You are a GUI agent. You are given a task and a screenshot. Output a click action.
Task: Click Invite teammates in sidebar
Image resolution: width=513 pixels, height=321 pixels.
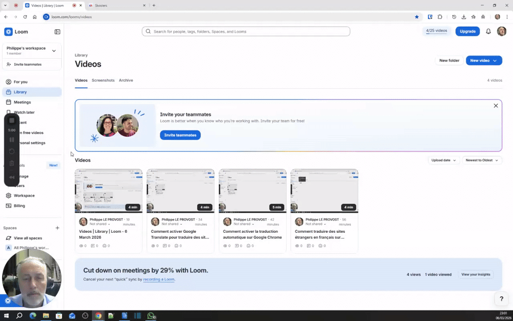tap(32, 65)
